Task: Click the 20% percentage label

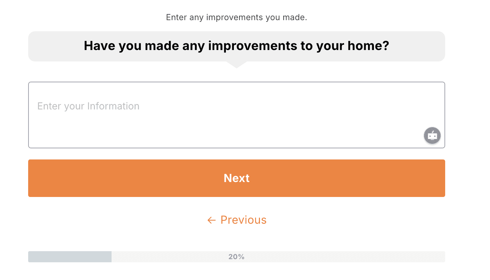Action: (236, 256)
